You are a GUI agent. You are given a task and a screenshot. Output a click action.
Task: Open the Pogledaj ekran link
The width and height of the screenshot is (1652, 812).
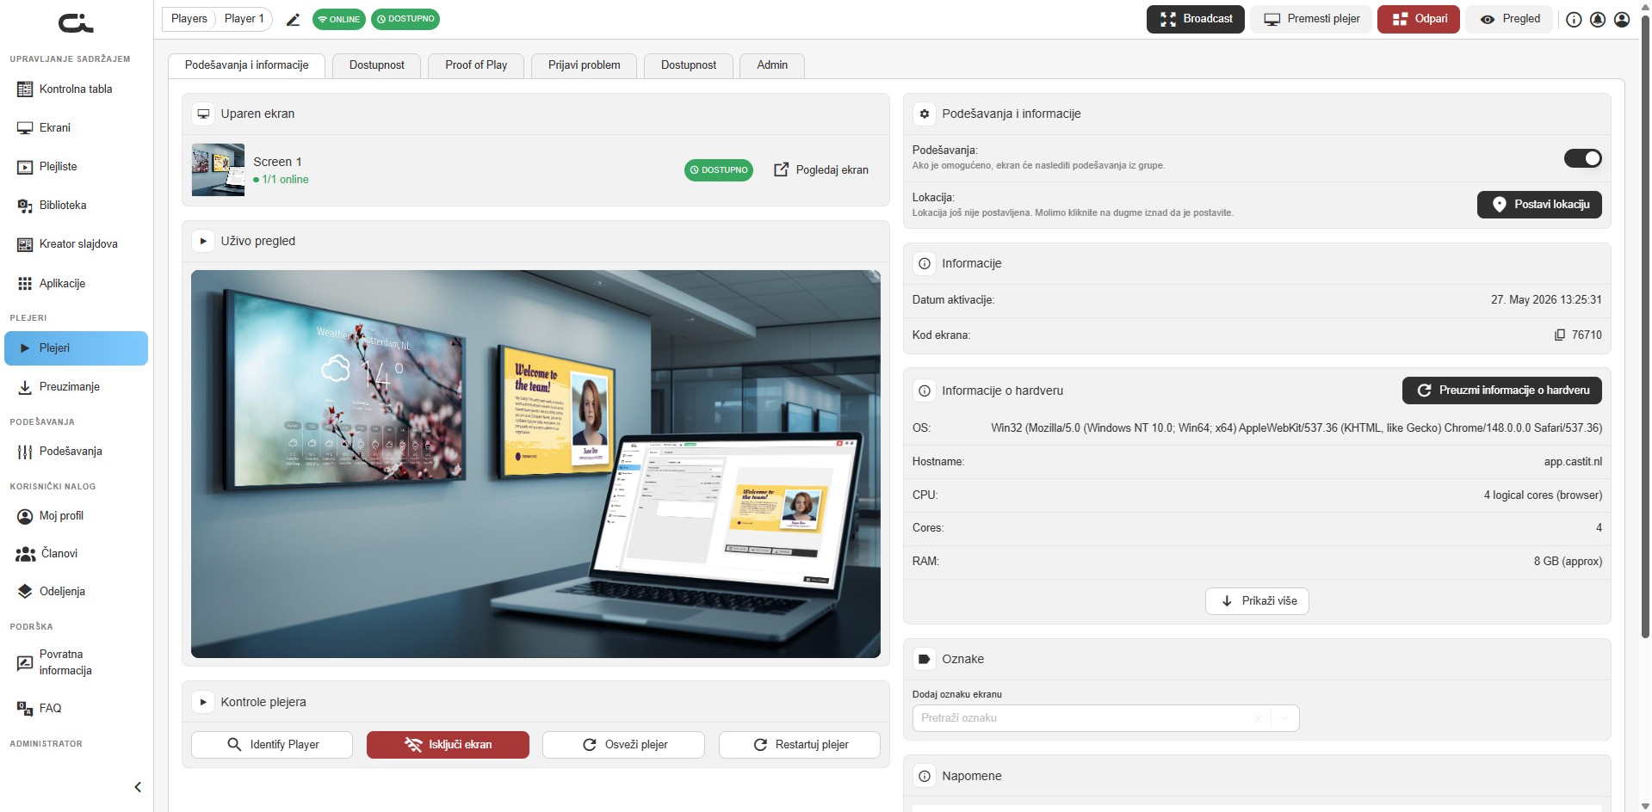coord(821,170)
